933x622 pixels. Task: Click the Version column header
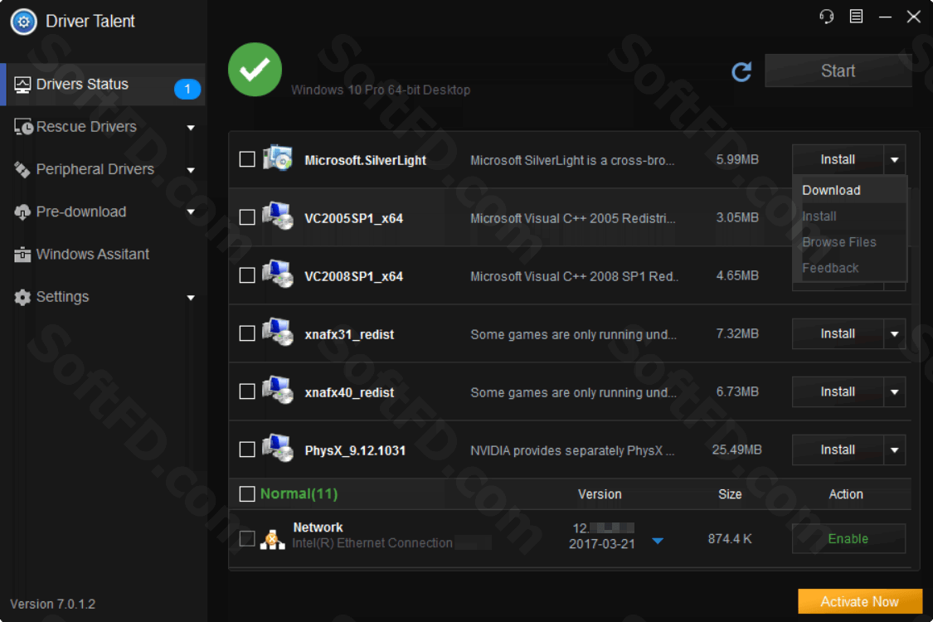tap(600, 494)
